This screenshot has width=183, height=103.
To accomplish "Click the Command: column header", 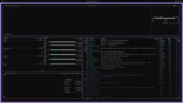I will click(103, 39).
